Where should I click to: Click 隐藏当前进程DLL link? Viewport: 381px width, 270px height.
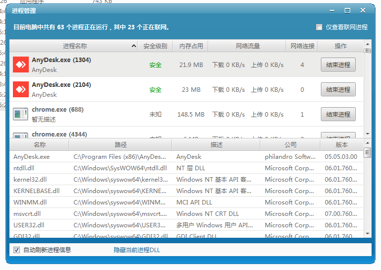pos(137,250)
